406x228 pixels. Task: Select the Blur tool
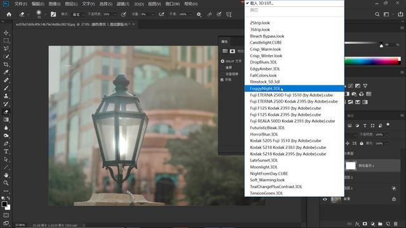6,128
